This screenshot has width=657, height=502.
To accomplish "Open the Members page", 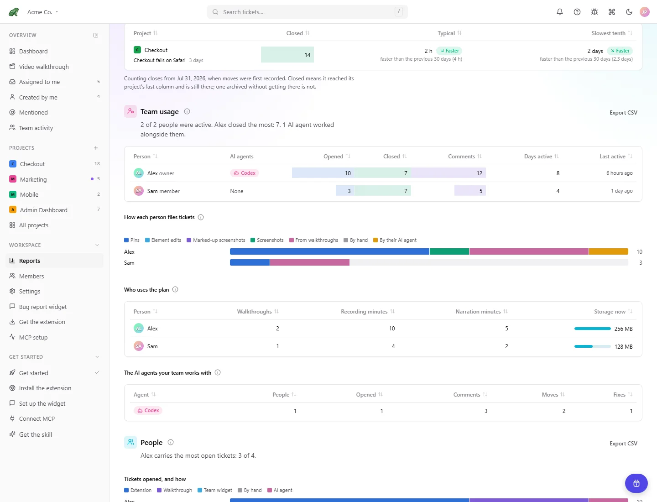I will (x=55, y=276).
